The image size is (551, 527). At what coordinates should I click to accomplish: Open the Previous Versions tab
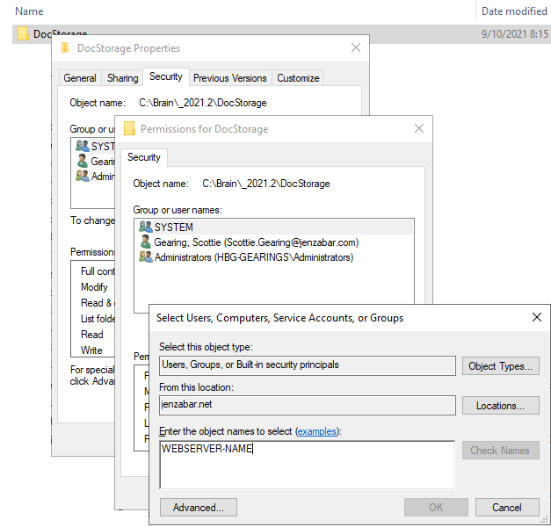(229, 78)
